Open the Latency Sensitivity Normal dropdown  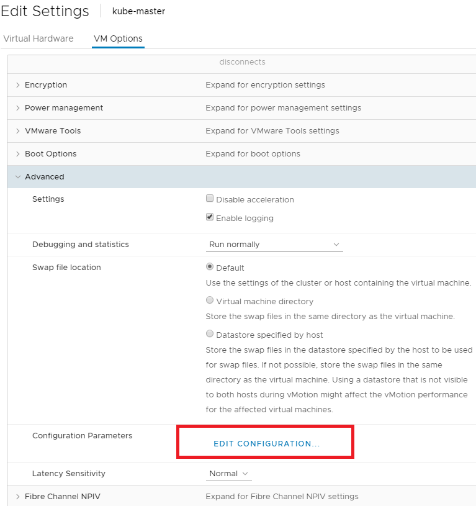[x=229, y=474]
